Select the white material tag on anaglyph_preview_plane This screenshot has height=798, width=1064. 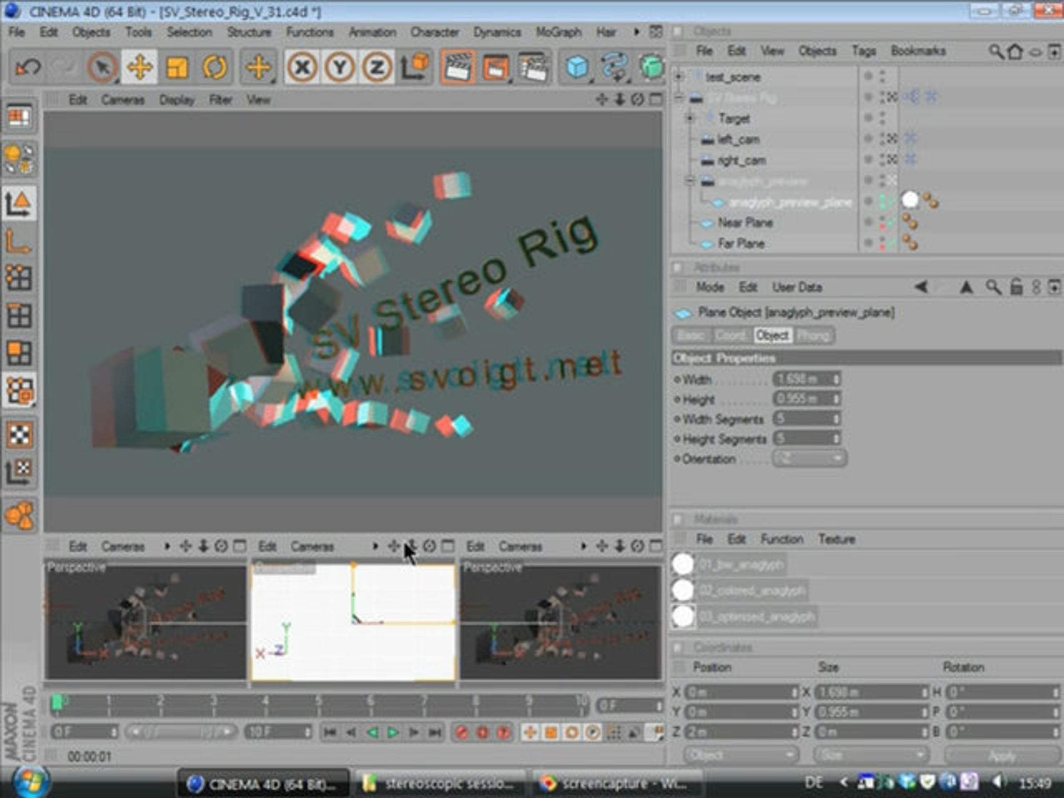[910, 200]
